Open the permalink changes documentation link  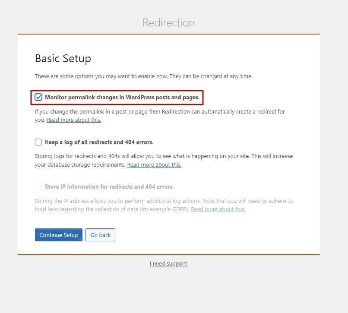pyautogui.click(x=73, y=120)
